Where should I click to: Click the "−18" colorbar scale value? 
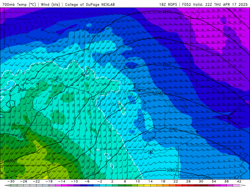tap(49, 181)
